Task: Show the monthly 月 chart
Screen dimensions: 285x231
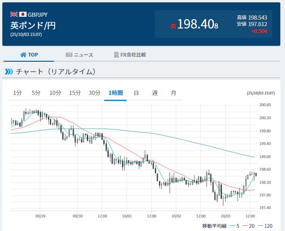Action: pos(173,93)
